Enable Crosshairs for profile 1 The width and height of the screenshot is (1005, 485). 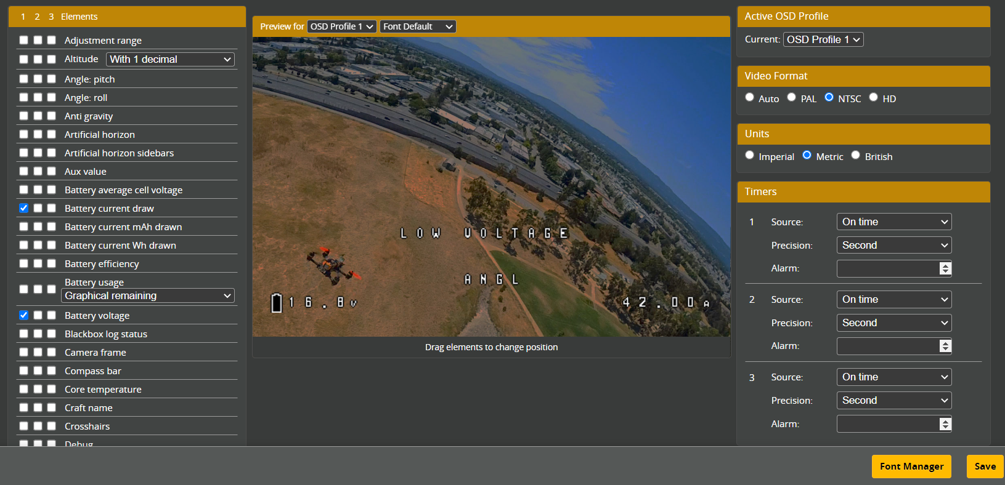[23, 426]
